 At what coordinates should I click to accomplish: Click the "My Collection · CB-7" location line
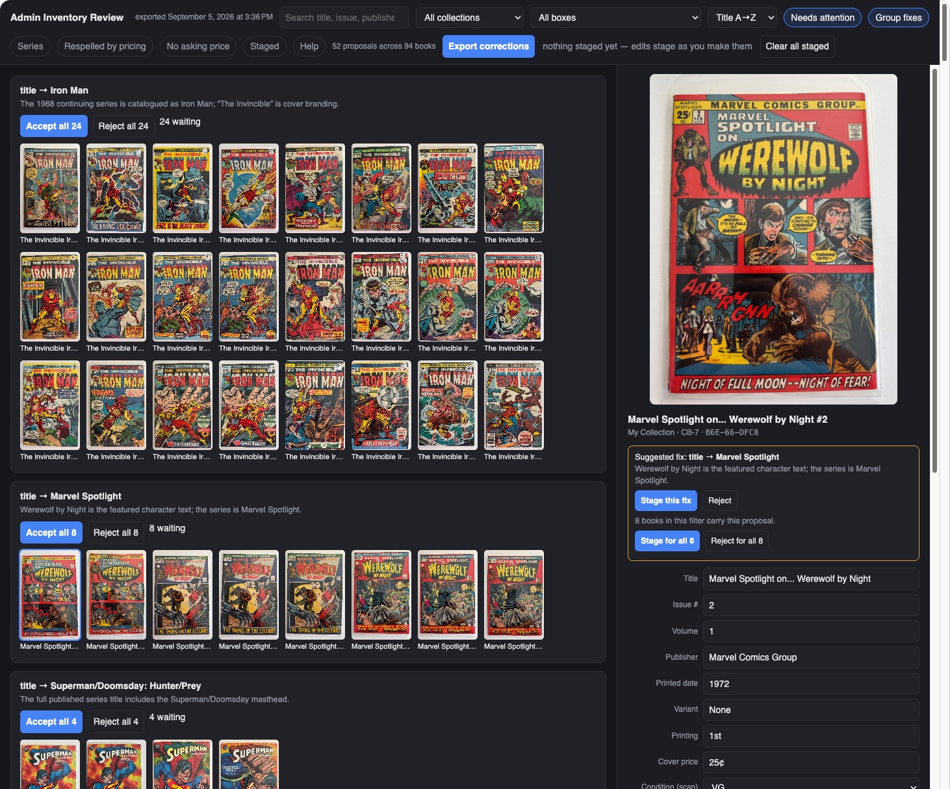693,432
